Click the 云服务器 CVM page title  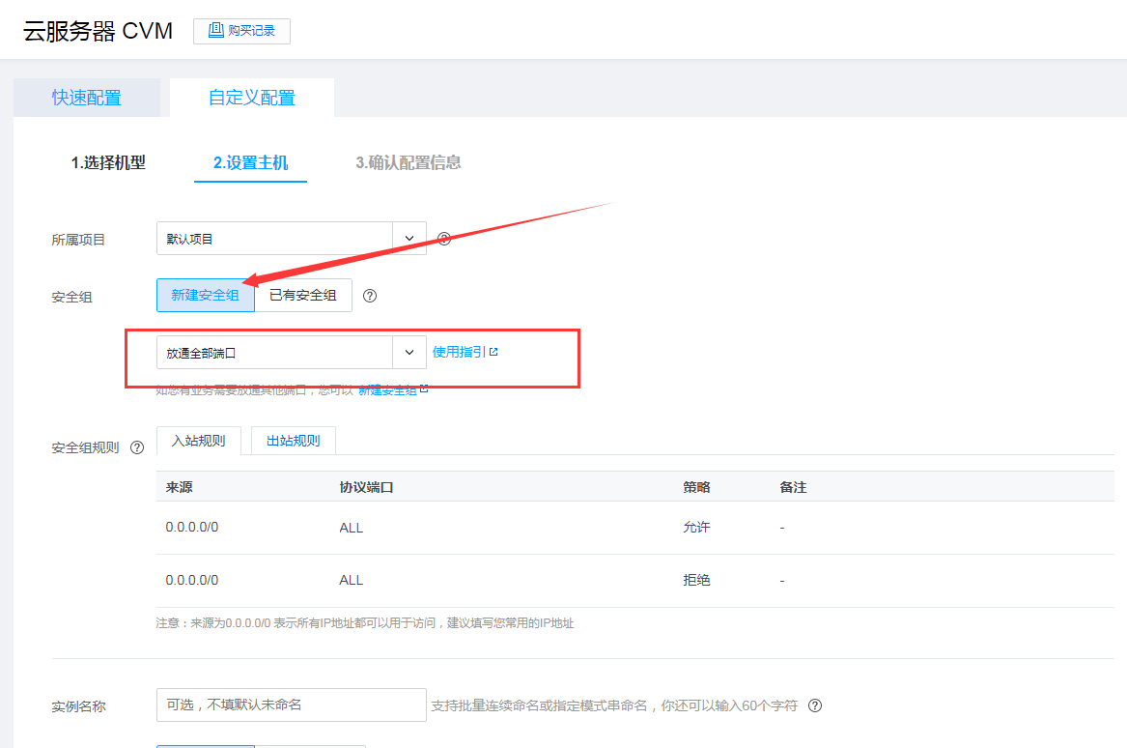[98, 31]
